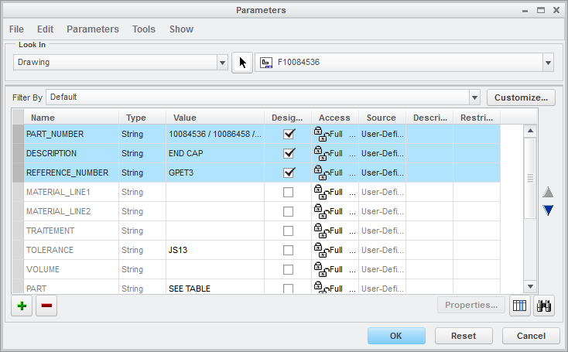Open the Filter By Default dropdown
Screen dimensions: 568x352
tap(474, 97)
